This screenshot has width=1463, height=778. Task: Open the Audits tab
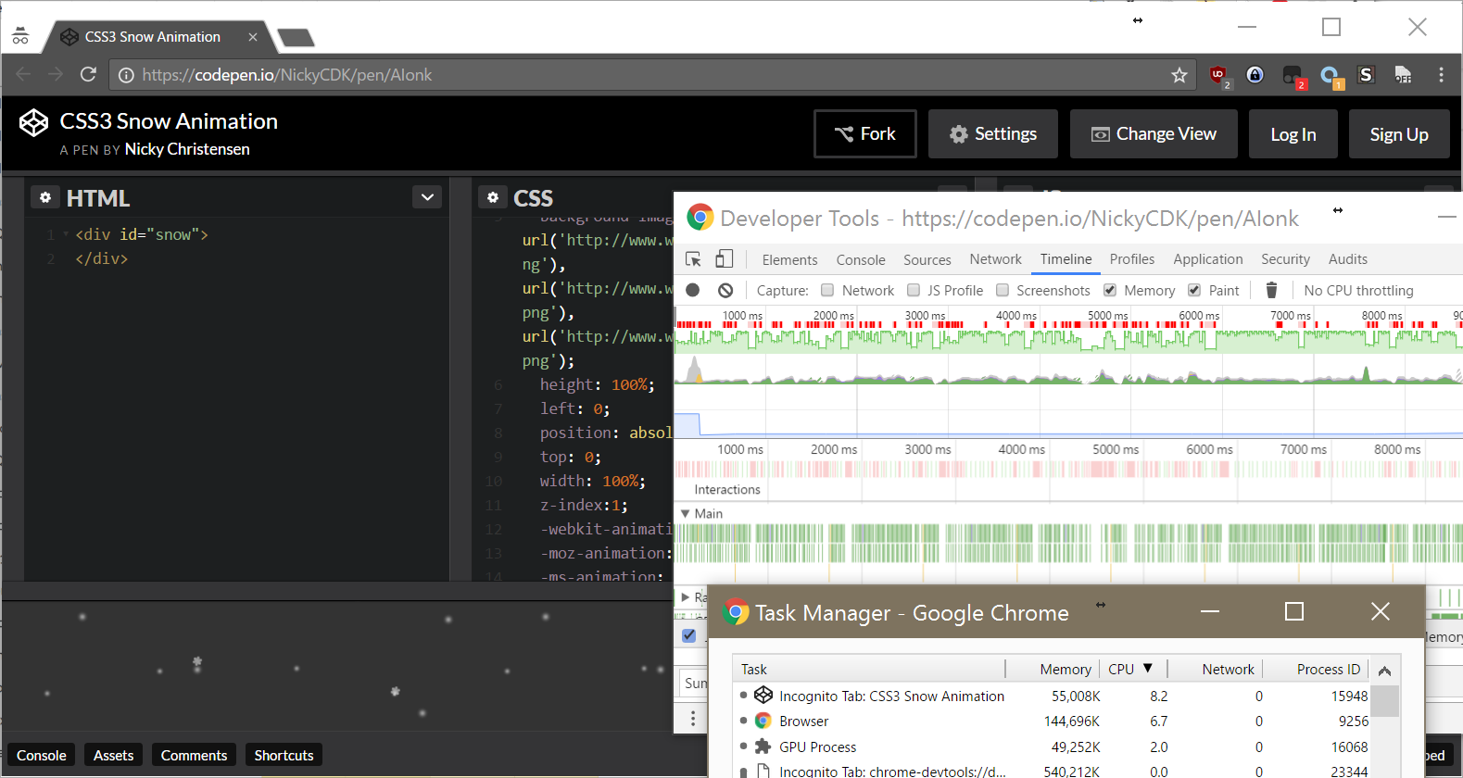tap(1348, 259)
